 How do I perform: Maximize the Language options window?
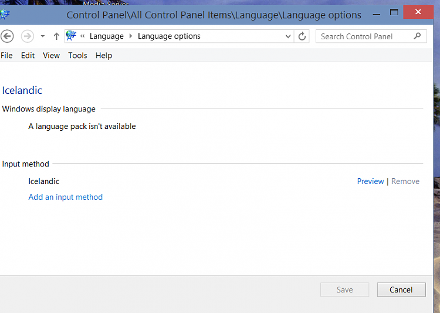pyautogui.click(x=394, y=12)
